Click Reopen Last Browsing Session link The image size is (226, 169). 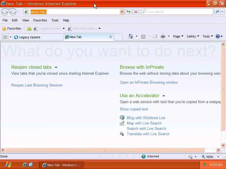pyautogui.click(x=37, y=85)
